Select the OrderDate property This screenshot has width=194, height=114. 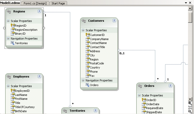(x=153, y=104)
